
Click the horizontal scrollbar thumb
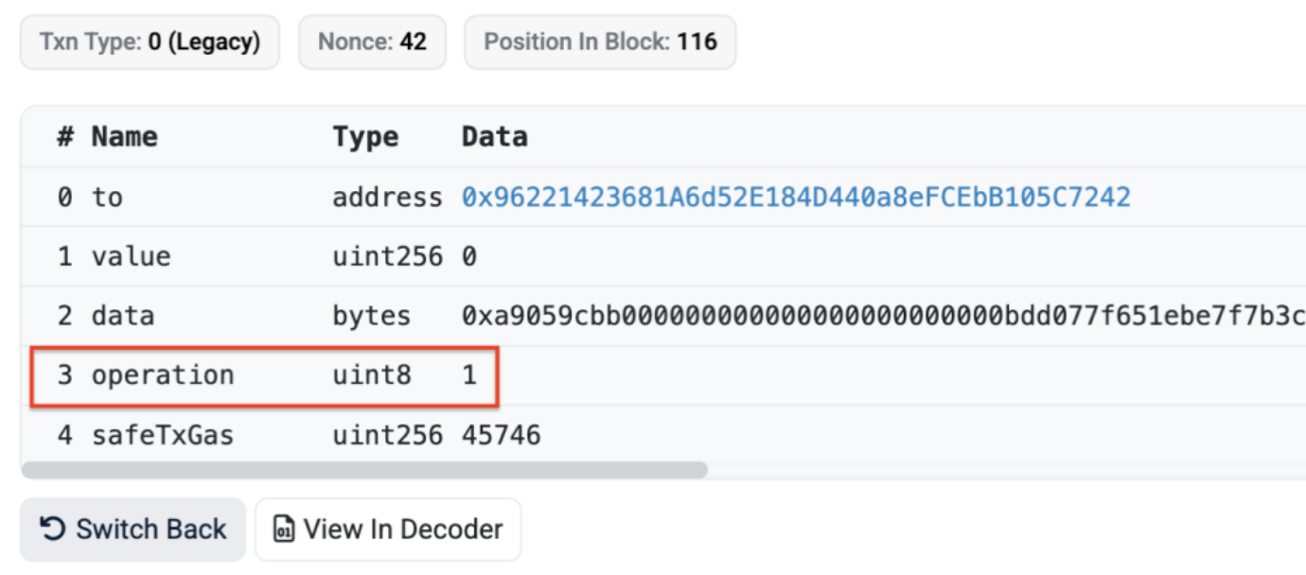pyautogui.click(x=364, y=470)
